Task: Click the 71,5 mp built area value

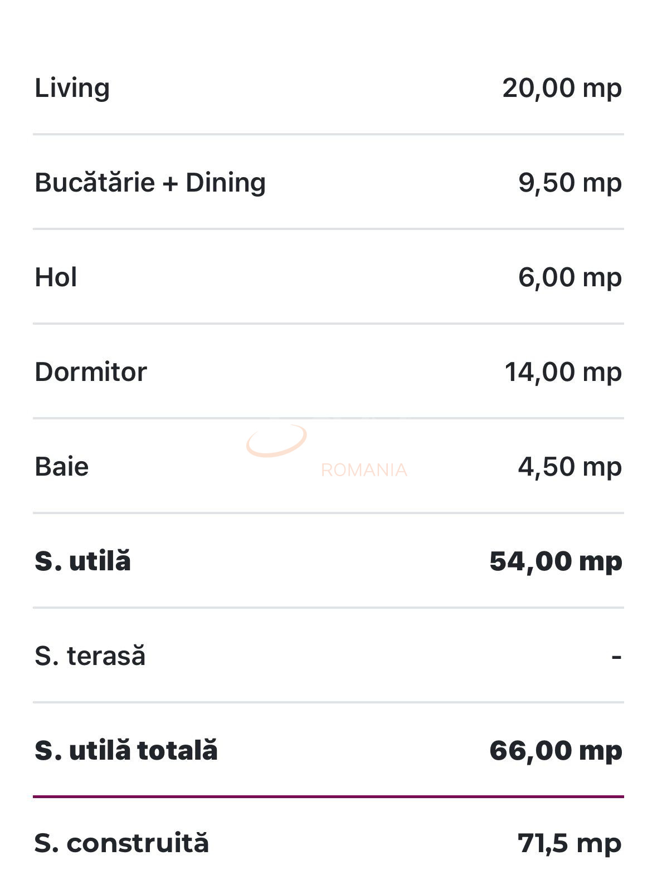Action: pos(569,843)
